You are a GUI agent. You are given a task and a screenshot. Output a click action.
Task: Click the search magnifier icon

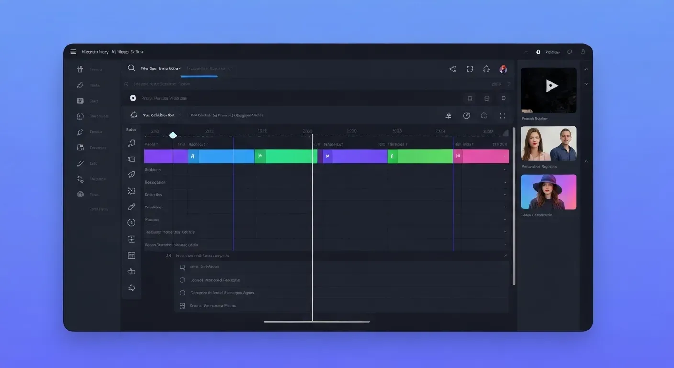click(x=131, y=68)
